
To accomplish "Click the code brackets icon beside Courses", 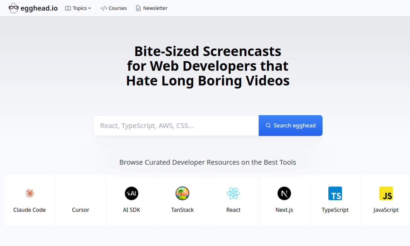I will pyautogui.click(x=104, y=8).
